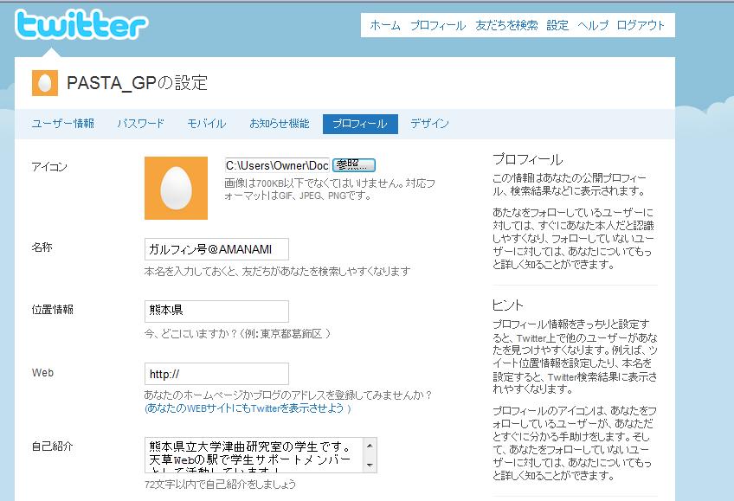Click the bio text area scroll-up arrow
Screen dimensions: 734x501
[x=370, y=446]
